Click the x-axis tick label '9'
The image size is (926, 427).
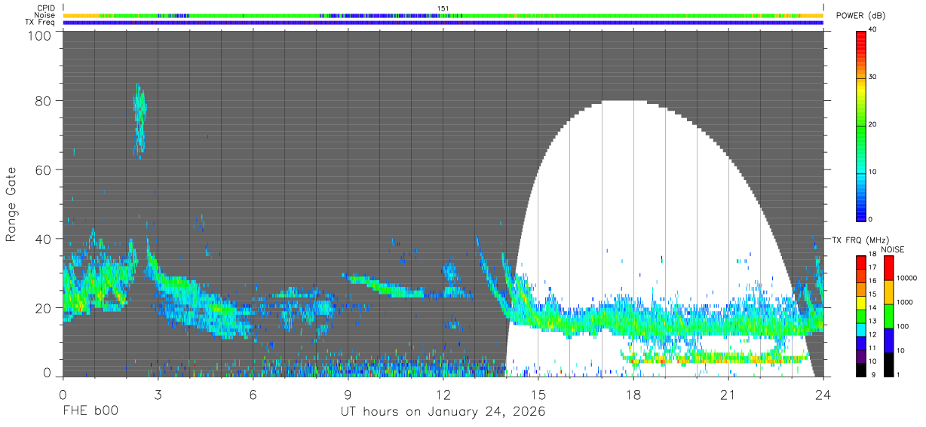348,394
